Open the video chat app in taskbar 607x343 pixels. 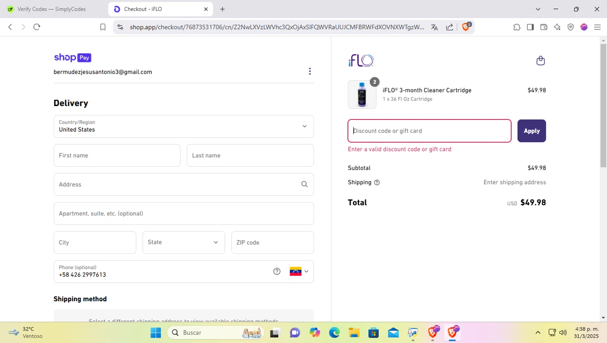click(x=295, y=332)
